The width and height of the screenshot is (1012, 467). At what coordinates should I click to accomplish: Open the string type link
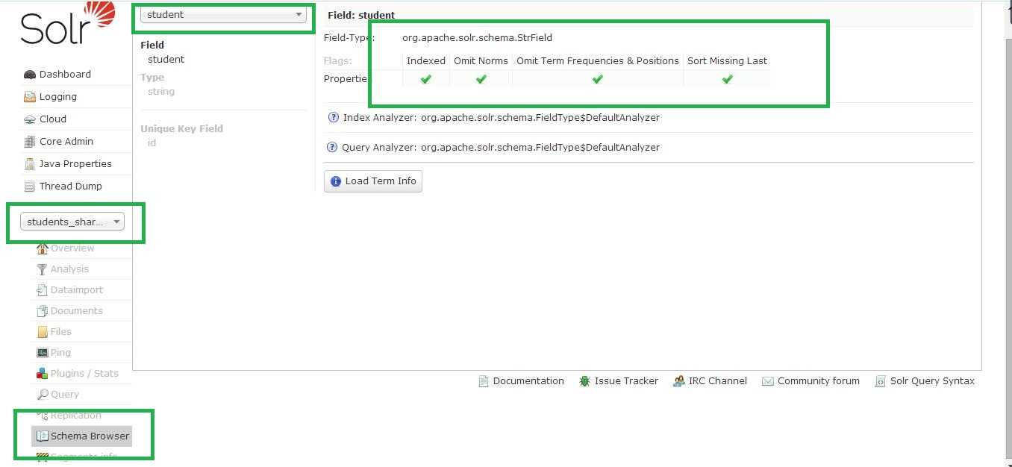[161, 91]
